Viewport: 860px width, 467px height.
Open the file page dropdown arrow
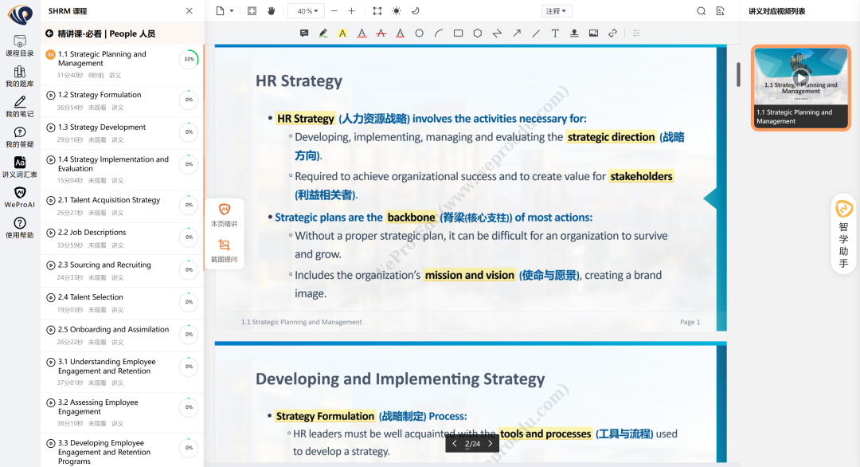pyautogui.click(x=232, y=11)
